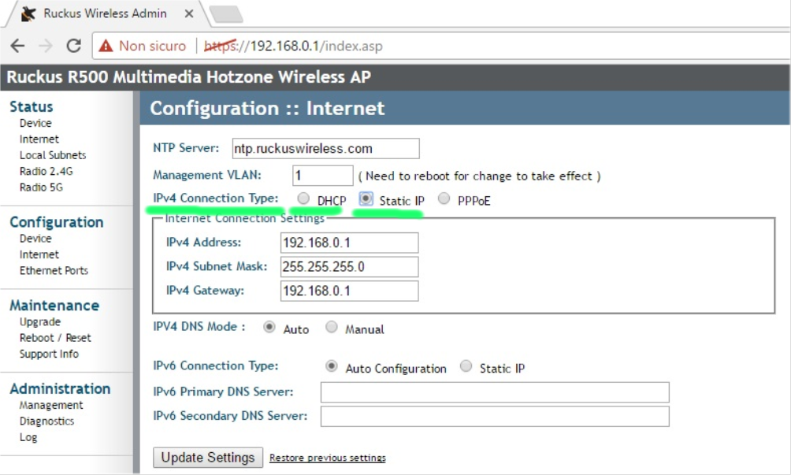Open a new browser tab
The image size is (791, 475).
pos(225,13)
